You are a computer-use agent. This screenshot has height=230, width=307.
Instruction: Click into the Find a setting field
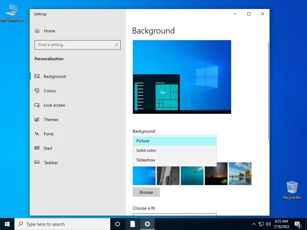78,45
